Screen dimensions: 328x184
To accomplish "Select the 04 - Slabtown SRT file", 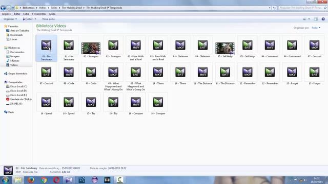I will [x=203, y=47].
